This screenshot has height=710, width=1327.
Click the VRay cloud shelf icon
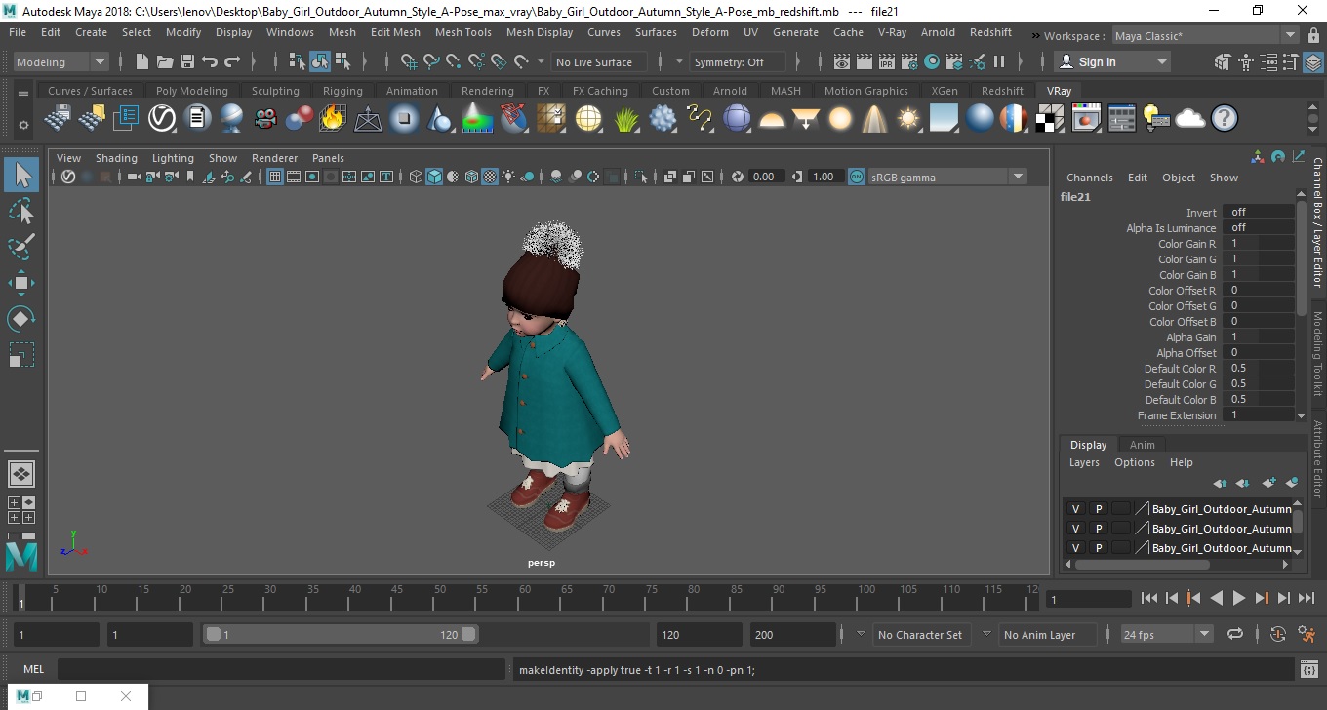1189,119
